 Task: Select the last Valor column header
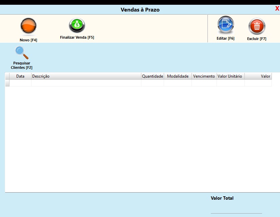click(x=258, y=76)
